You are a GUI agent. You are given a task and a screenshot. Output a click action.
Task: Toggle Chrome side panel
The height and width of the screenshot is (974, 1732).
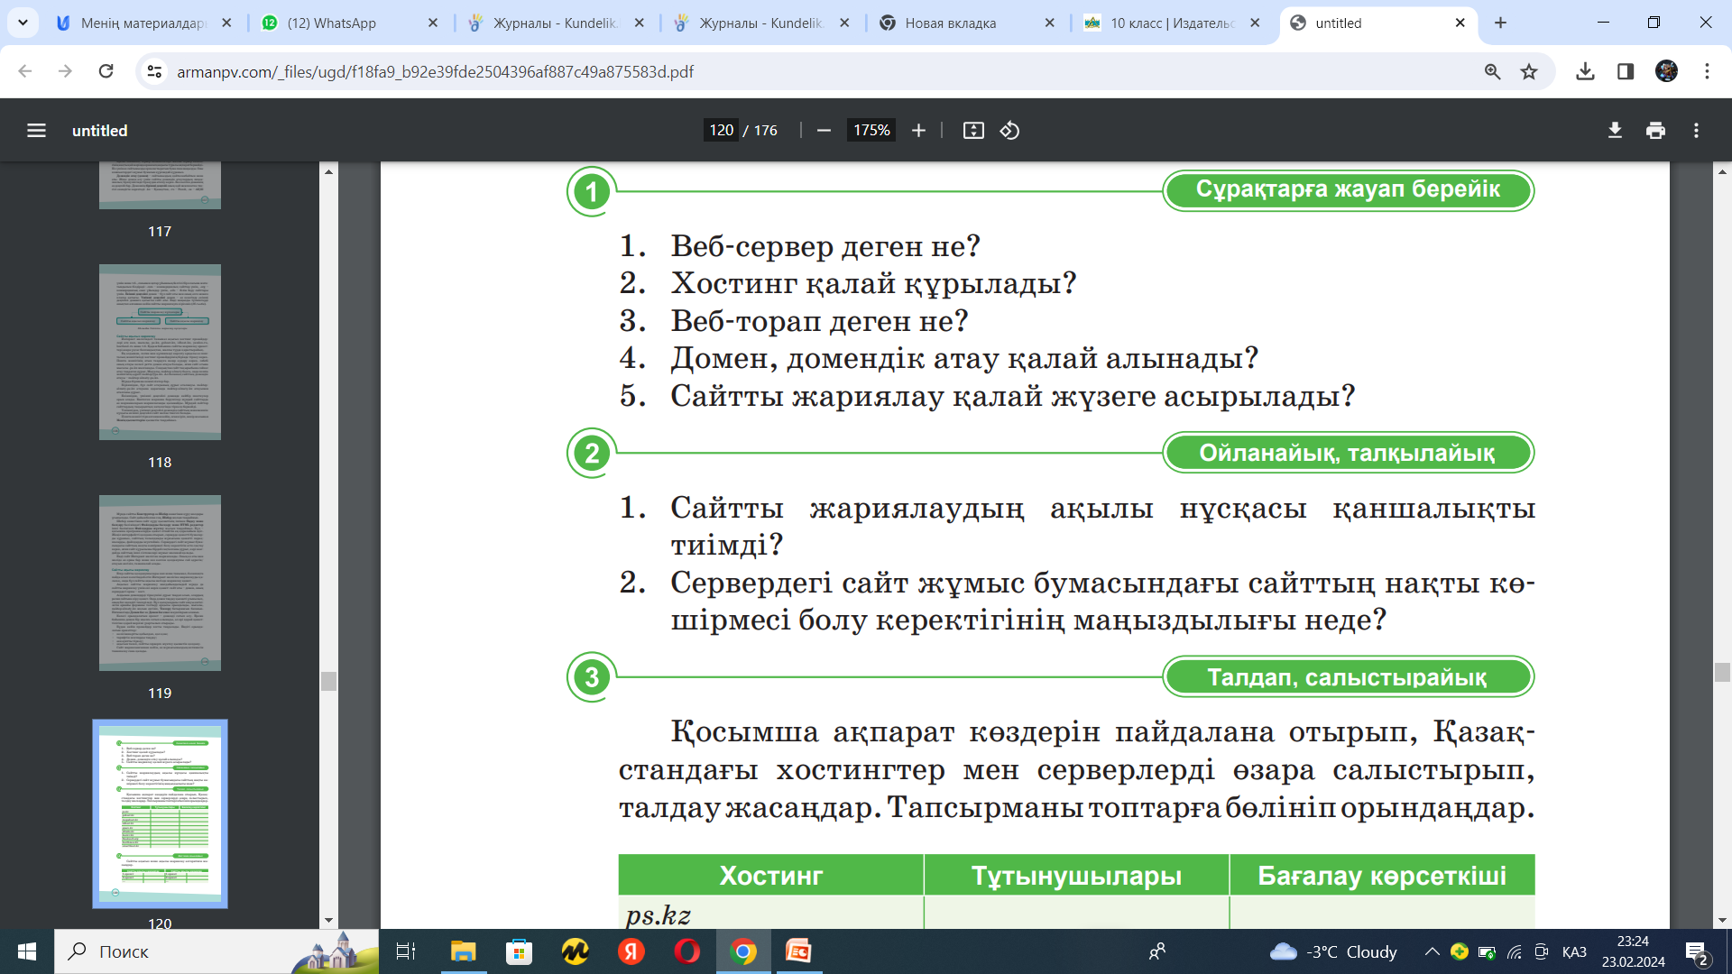[1626, 71]
